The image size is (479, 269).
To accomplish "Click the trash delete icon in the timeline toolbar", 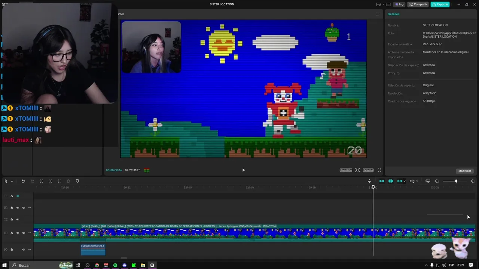I will [x=68, y=181].
